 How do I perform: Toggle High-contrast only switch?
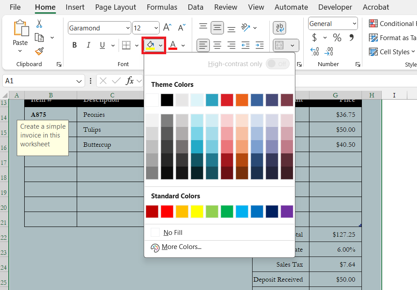[x=278, y=64]
